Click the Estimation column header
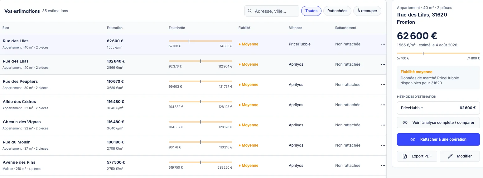 (x=115, y=28)
